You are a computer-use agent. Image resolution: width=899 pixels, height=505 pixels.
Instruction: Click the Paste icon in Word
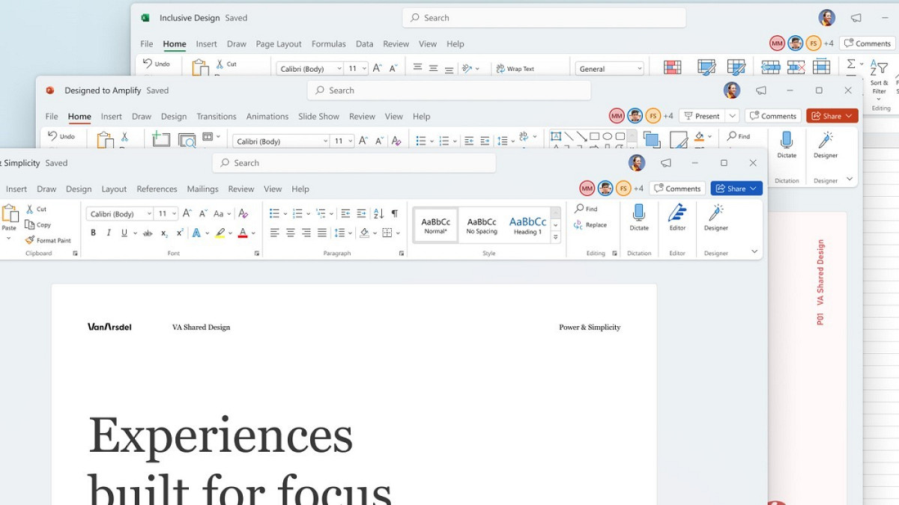tap(9, 213)
